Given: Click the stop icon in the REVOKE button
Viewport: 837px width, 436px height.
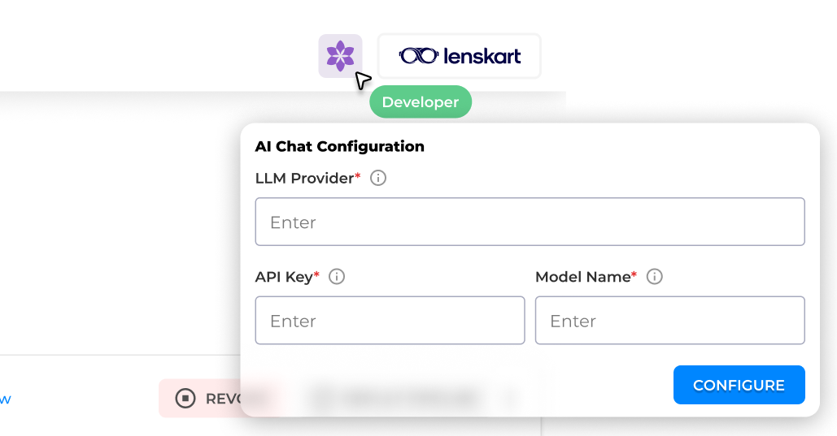Looking at the screenshot, I should (185, 398).
